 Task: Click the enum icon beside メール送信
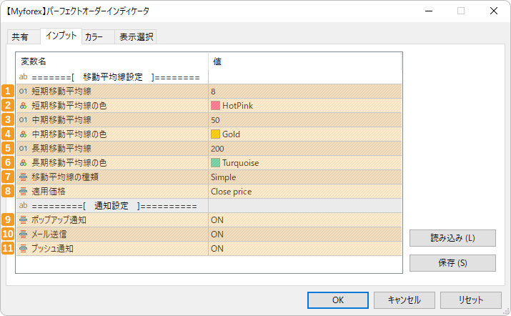(x=23, y=234)
